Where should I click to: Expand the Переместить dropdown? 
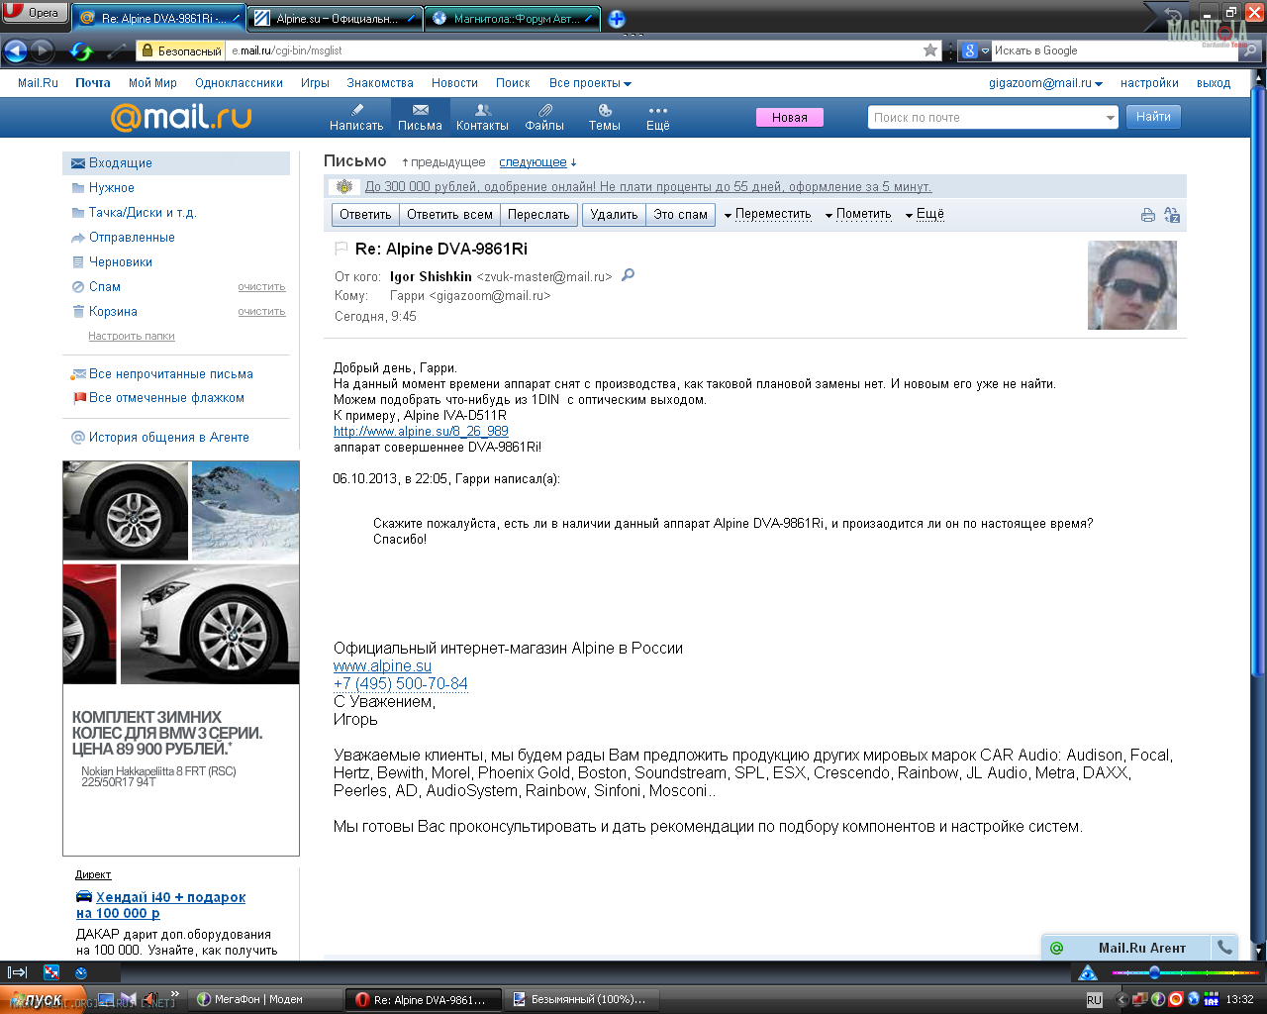click(767, 214)
